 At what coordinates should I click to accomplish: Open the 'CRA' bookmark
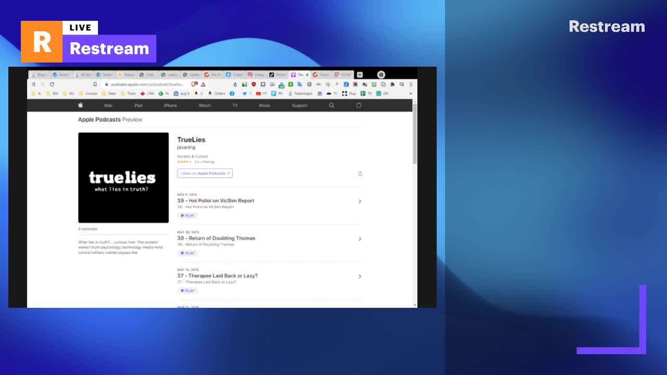coord(147,94)
